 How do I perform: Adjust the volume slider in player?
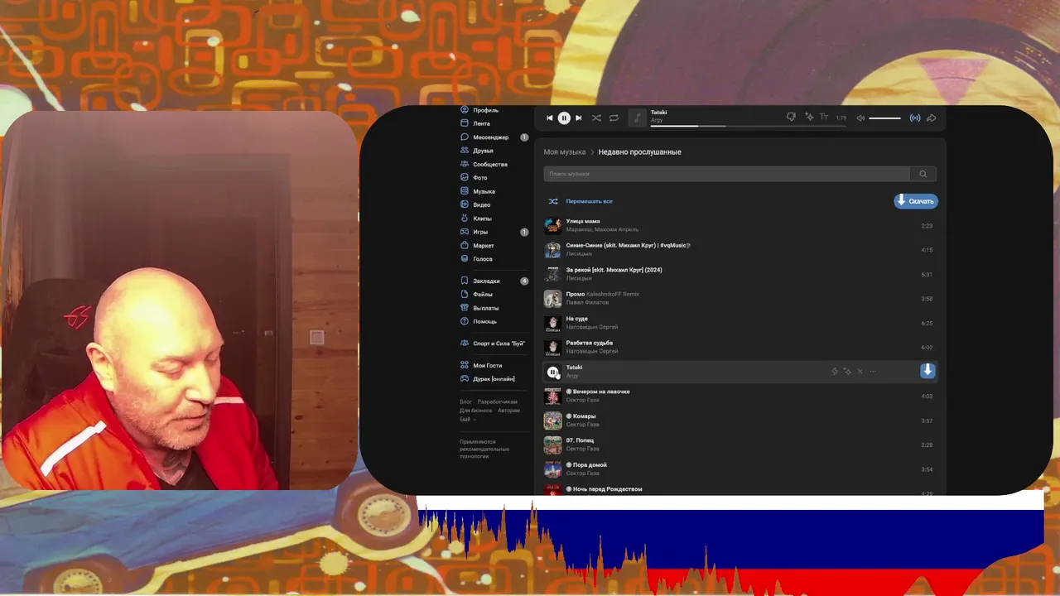pyautogui.click(x=884, y=118)
